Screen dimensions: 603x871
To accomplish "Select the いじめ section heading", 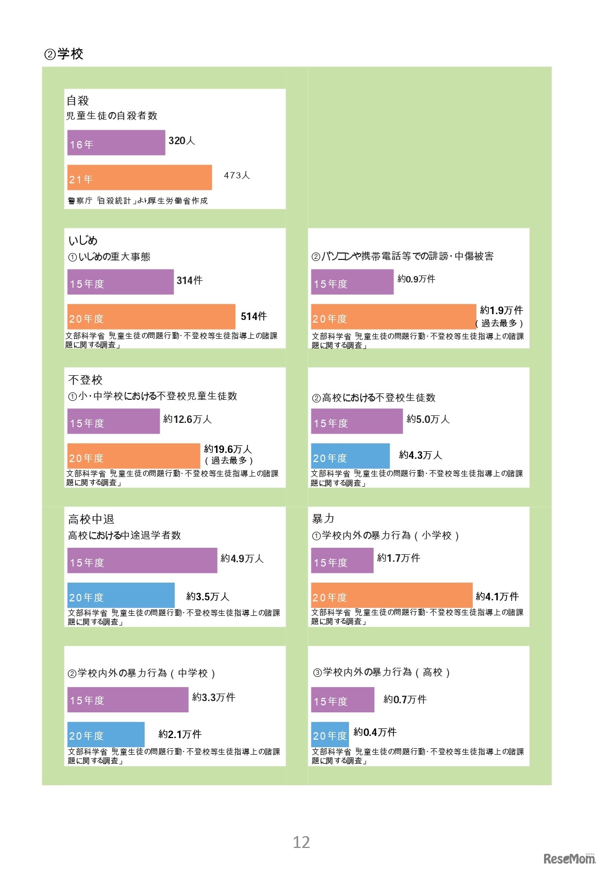I will coord(83,240).
